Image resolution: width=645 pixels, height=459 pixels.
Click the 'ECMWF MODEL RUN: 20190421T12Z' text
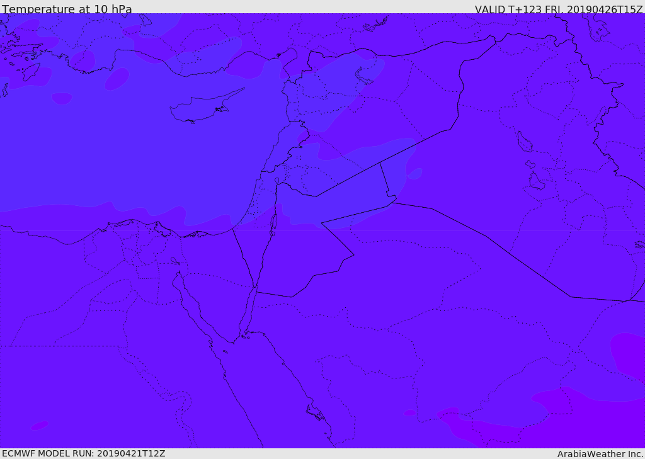point(84,454)
